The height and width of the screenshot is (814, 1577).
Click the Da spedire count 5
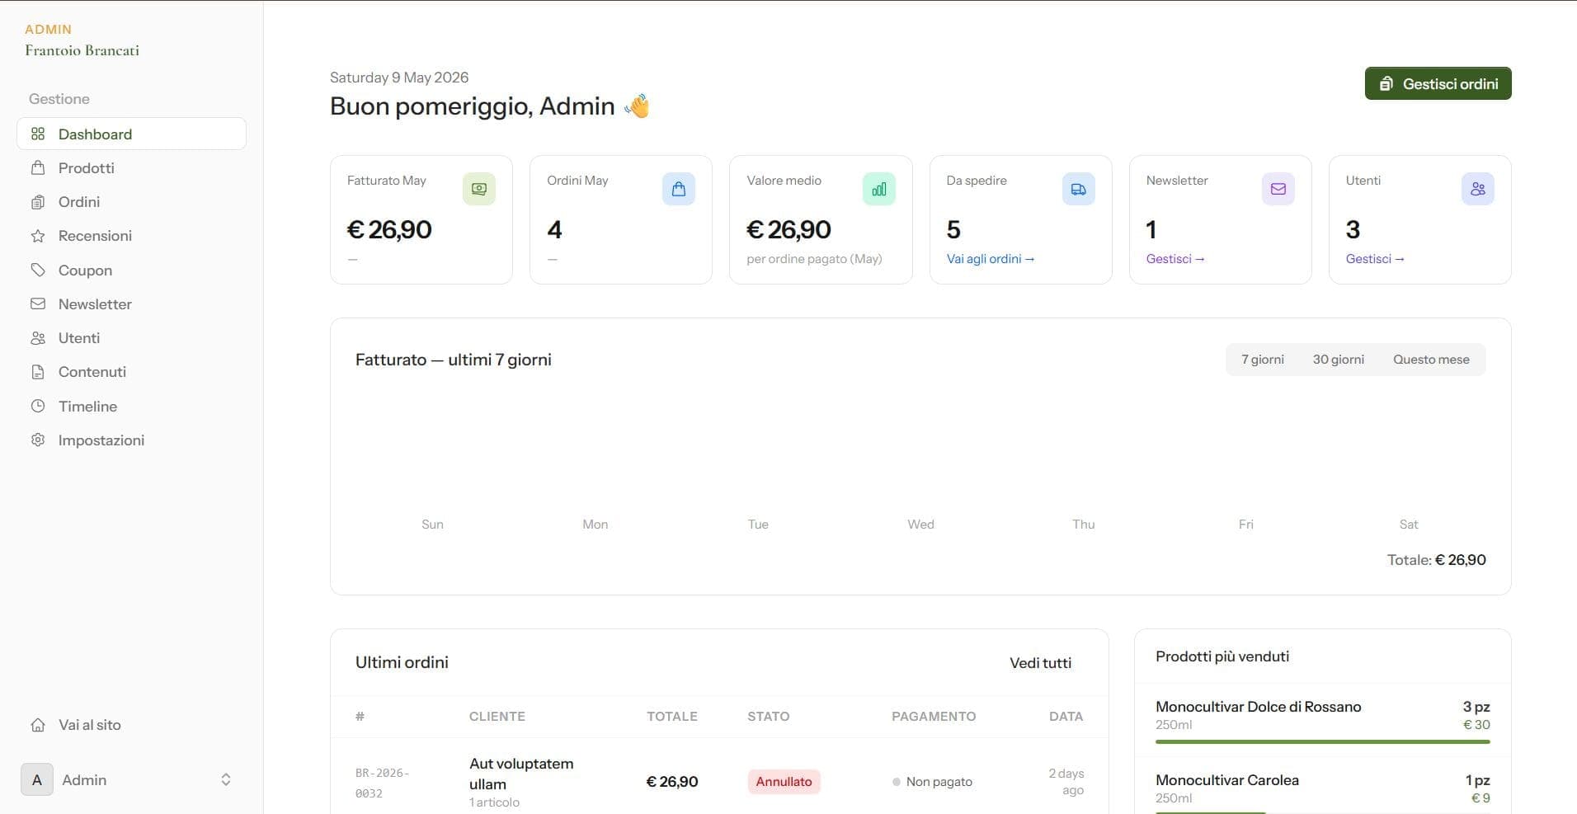point(953,229)
